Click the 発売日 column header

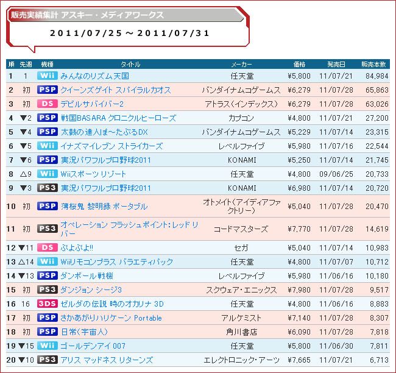click(336, 64)
